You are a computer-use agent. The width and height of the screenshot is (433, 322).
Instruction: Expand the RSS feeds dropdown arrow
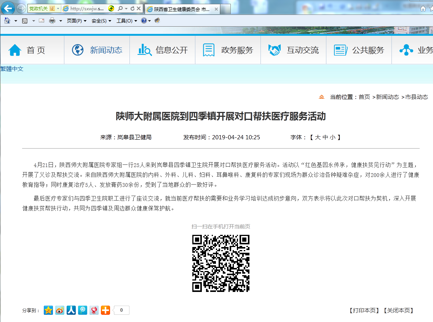(34, 21)
